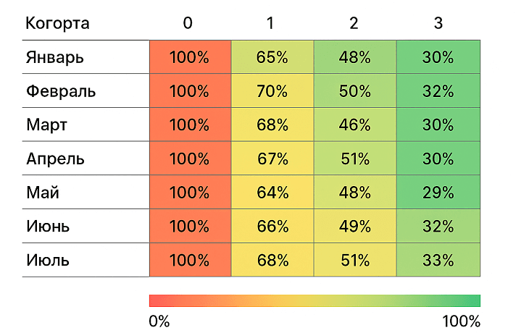Click the 29% cell in Май row
This screenshot has width=521, height=333.
pos(438,193)
